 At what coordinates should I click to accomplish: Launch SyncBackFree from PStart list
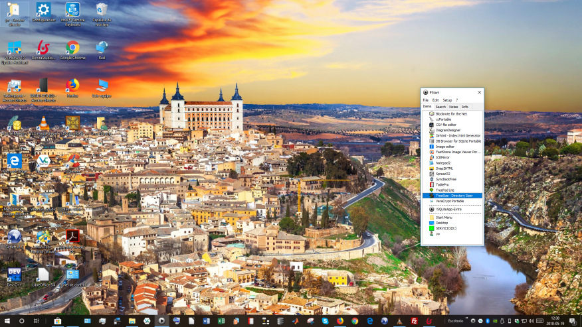tap(446, 179)
